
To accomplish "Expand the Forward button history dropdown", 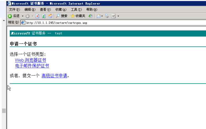I will (x=32, y=16).
